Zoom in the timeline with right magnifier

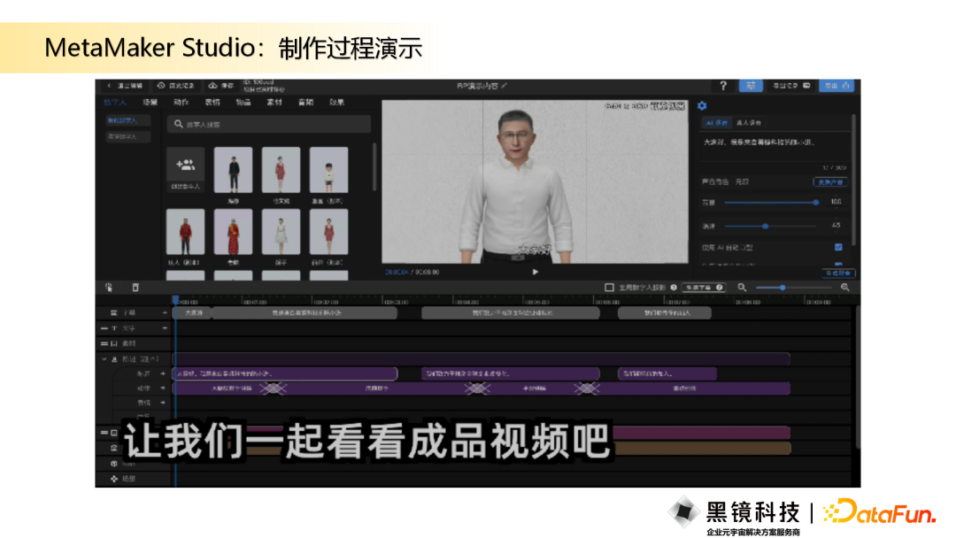[845, 288]
